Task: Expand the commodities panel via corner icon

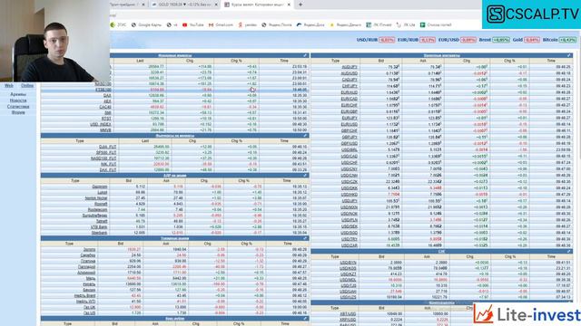Action: (305, 238)
